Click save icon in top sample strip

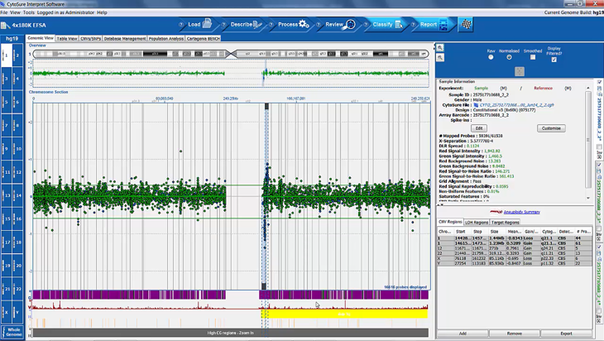(x=599, y=89)
